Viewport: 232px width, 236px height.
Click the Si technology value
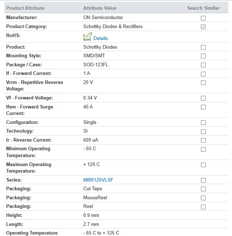(85, 131)
